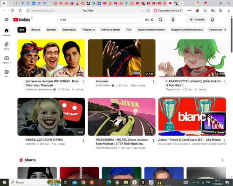Image resolution: width=233 pixels, height=186 pixels.
Task: Open the blanc Like Money jam thumbnail
Action: 192,117
